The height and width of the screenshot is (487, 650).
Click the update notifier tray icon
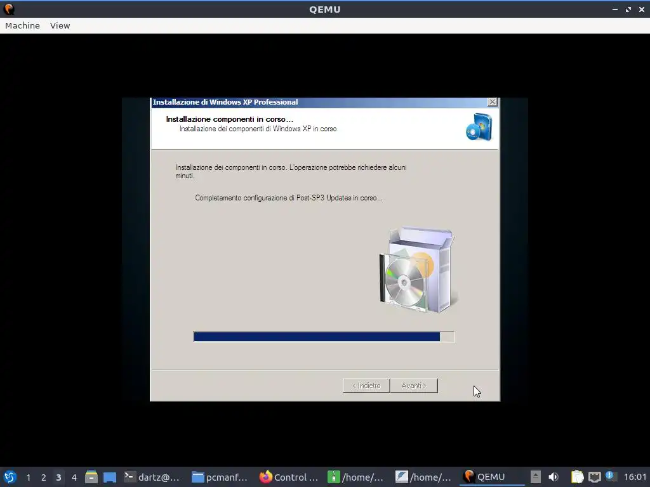click(610, 476)
